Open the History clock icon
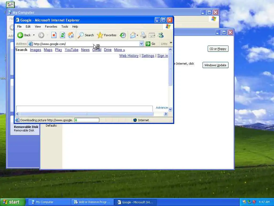Image resolution: width=274 pixels, height=206 pixels. pyautogui.click(x=123, y=35)
